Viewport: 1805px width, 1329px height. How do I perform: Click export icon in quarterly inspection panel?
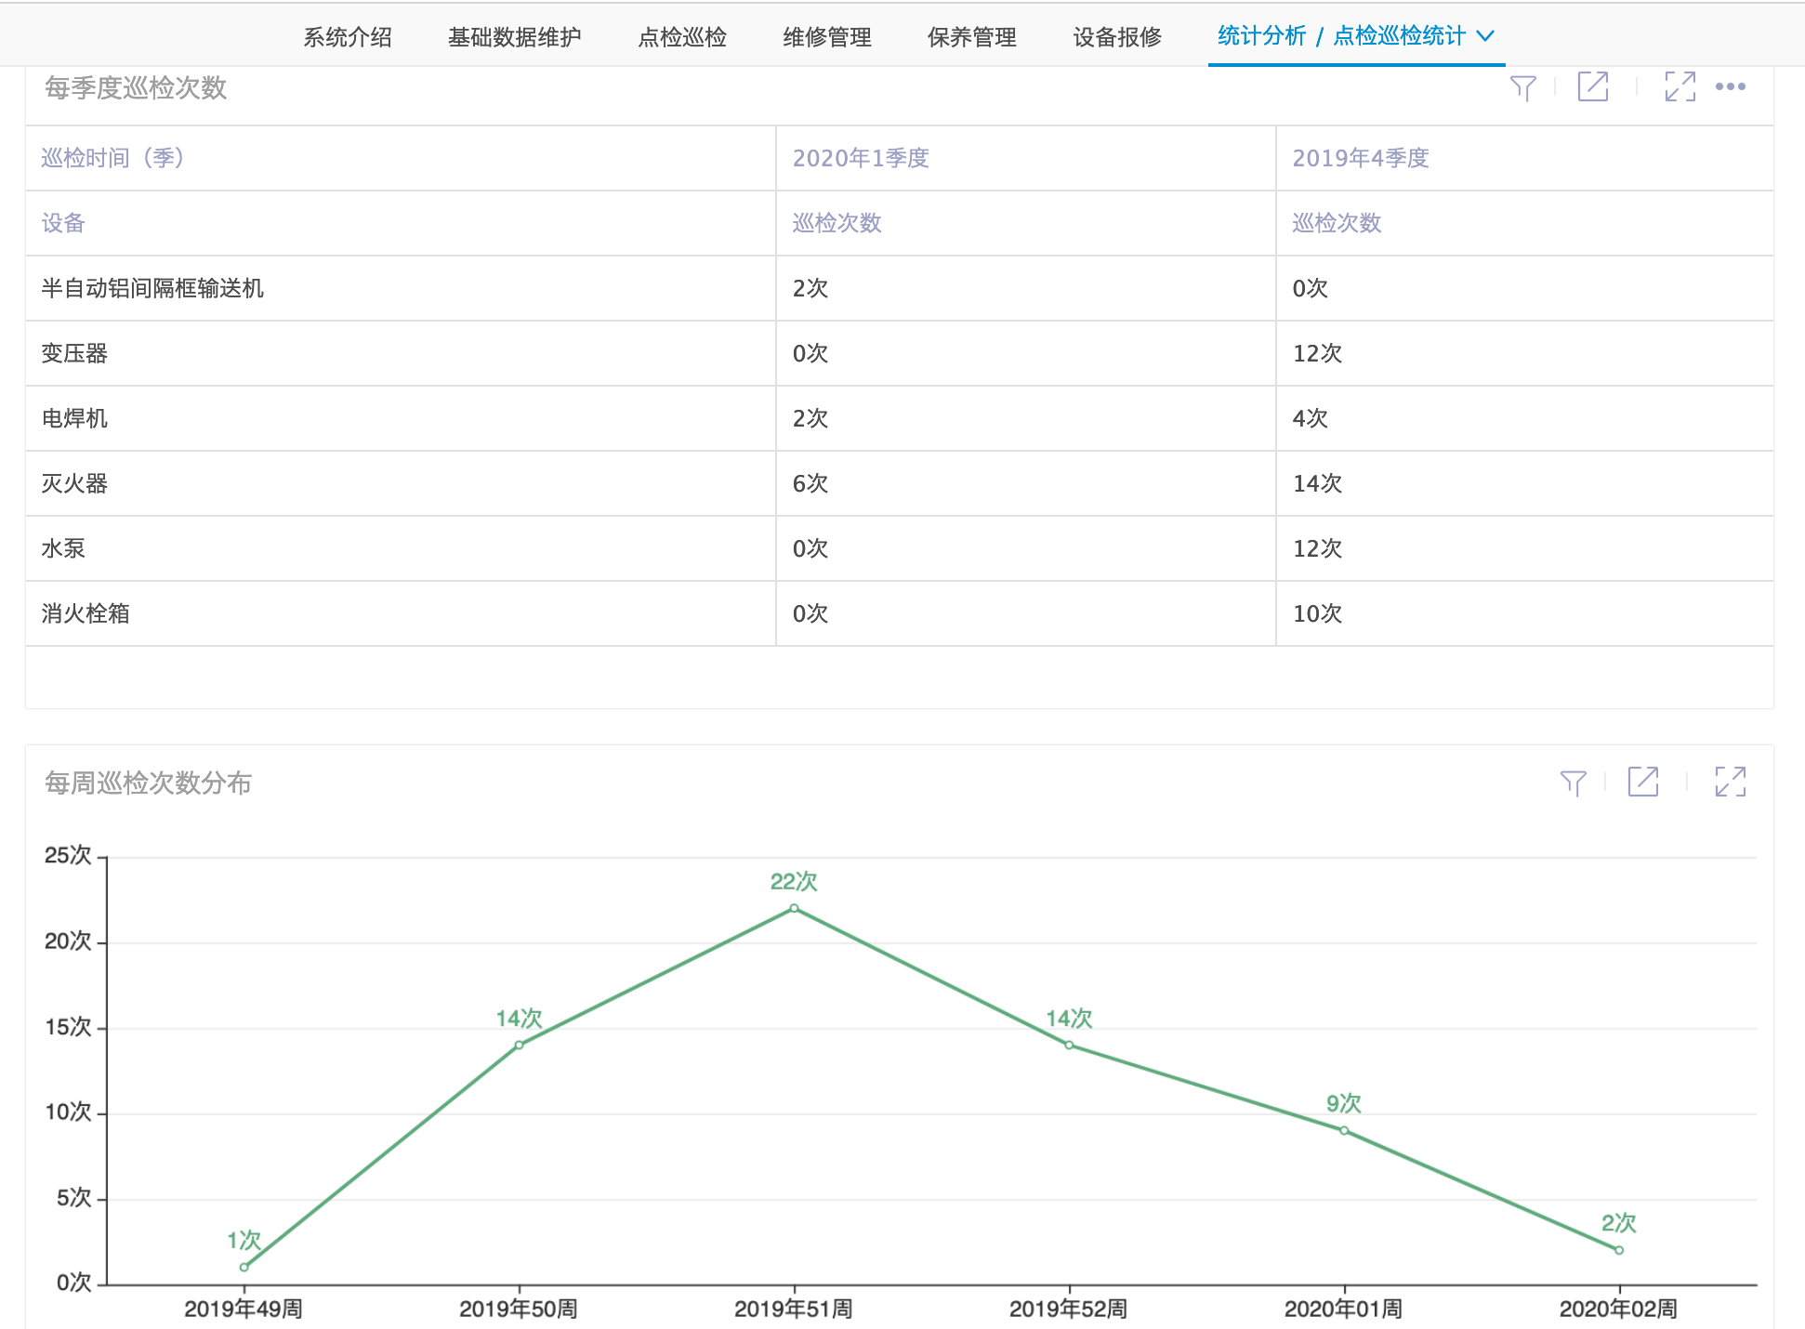click(x=1592, y=86)
